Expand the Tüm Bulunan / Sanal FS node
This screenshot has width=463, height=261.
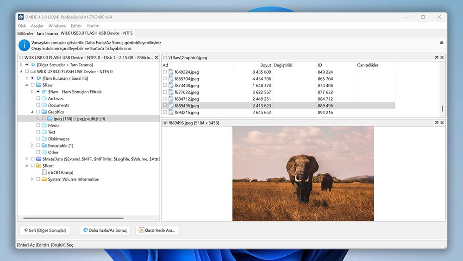click(x=26, y=78)
